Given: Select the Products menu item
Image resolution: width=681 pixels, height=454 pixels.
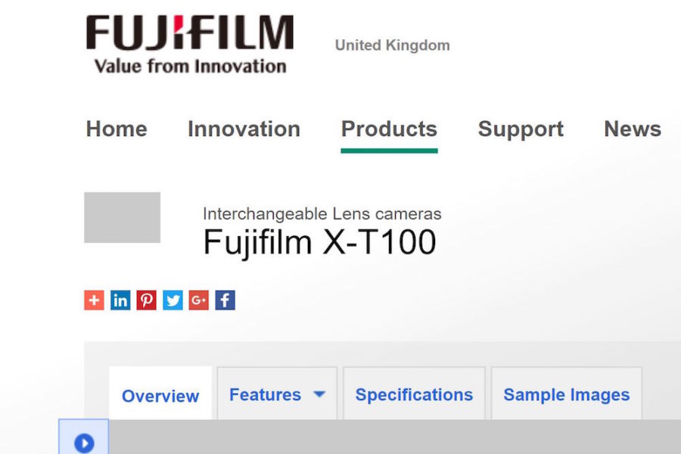Looking at the screenshot, I should click(389, 129).
